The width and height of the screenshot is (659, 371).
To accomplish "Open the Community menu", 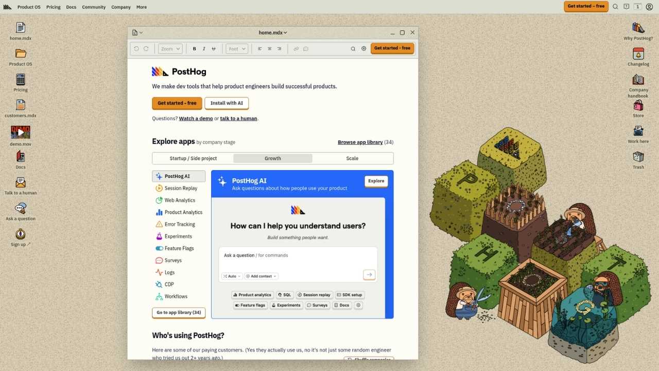I will pos(94,7).
